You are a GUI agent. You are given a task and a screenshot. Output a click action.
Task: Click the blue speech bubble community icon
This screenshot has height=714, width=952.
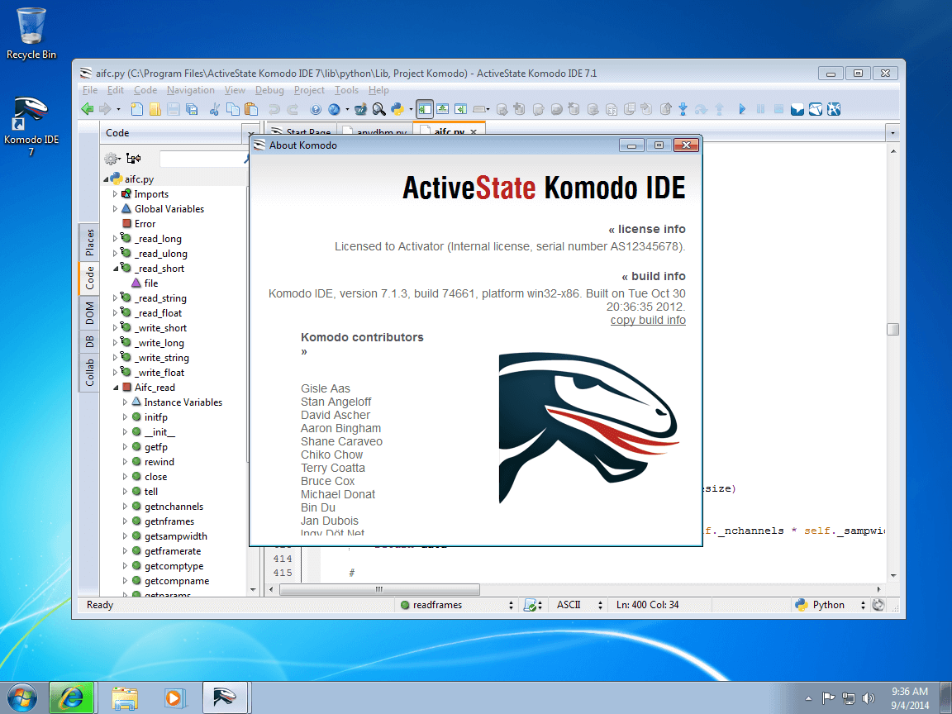pyautogui.click(x=797, y=109)
